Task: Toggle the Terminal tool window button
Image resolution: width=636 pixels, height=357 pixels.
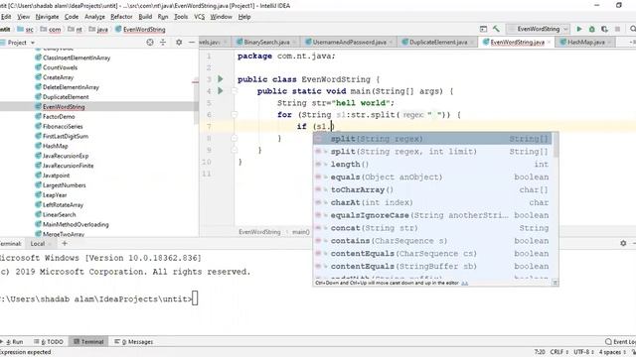Action: [x=88, y=341]
